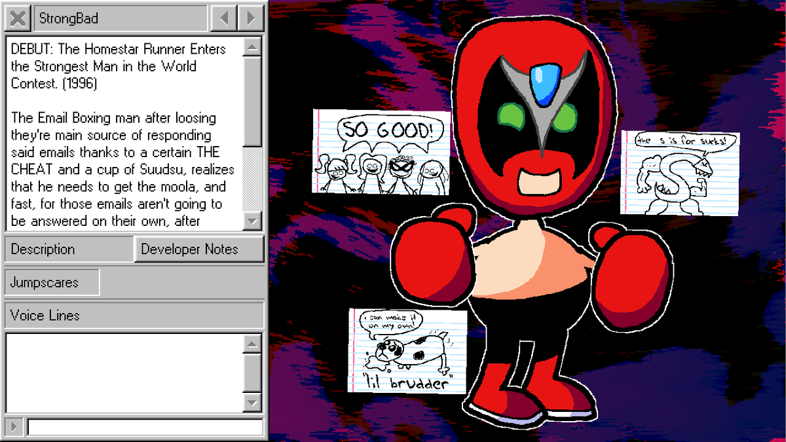
Task: Click the voice line progress bar
Action: pyautogui.click(x=145, y=427)
